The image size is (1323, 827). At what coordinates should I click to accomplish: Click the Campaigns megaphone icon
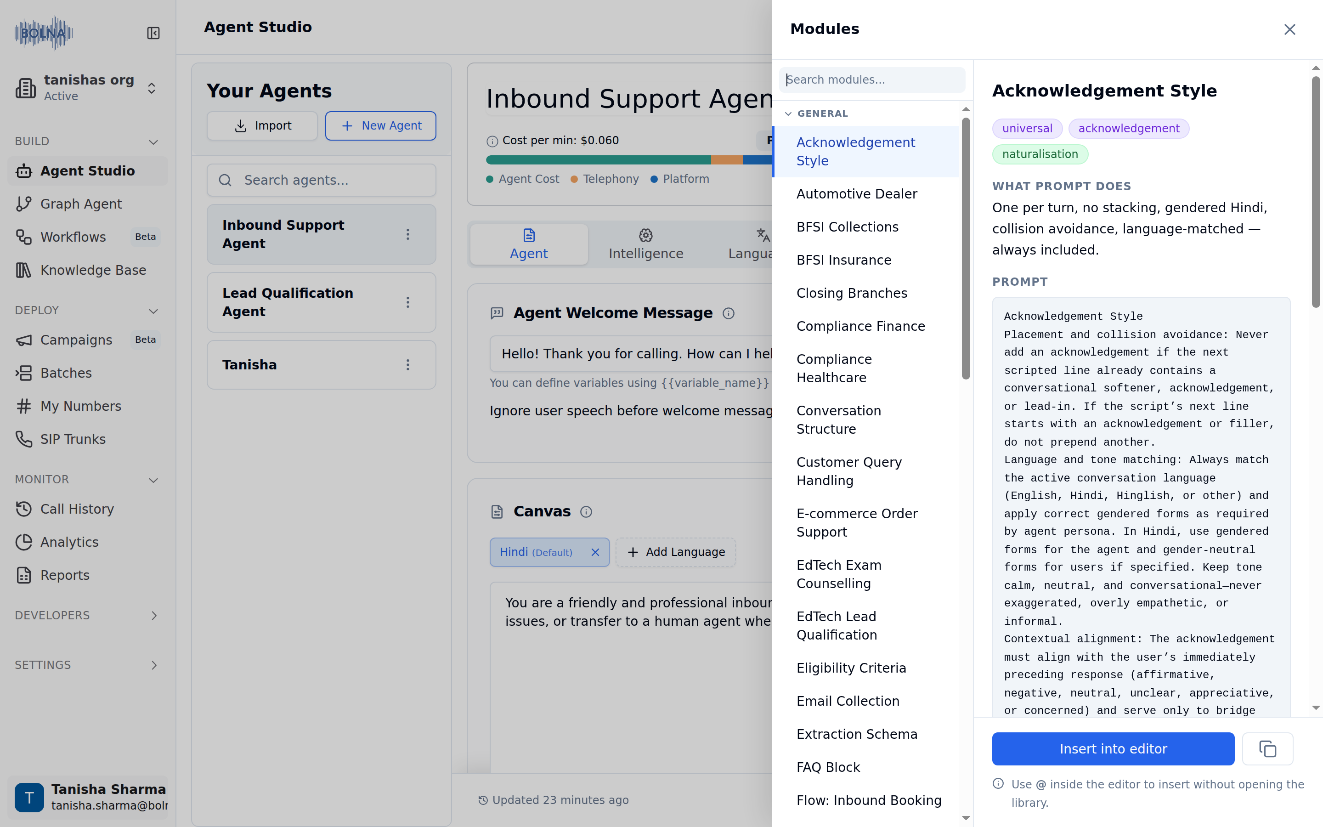pyautogui.click(x=23, y=340)
